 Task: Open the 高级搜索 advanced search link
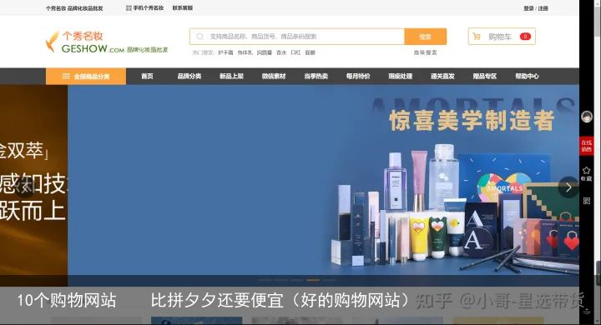[426, 52]
